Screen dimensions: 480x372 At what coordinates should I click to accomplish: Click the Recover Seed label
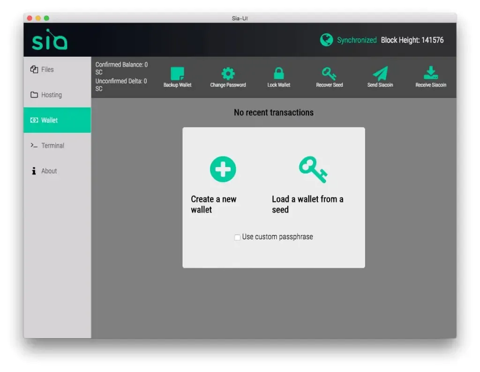[x=330, y=85]
